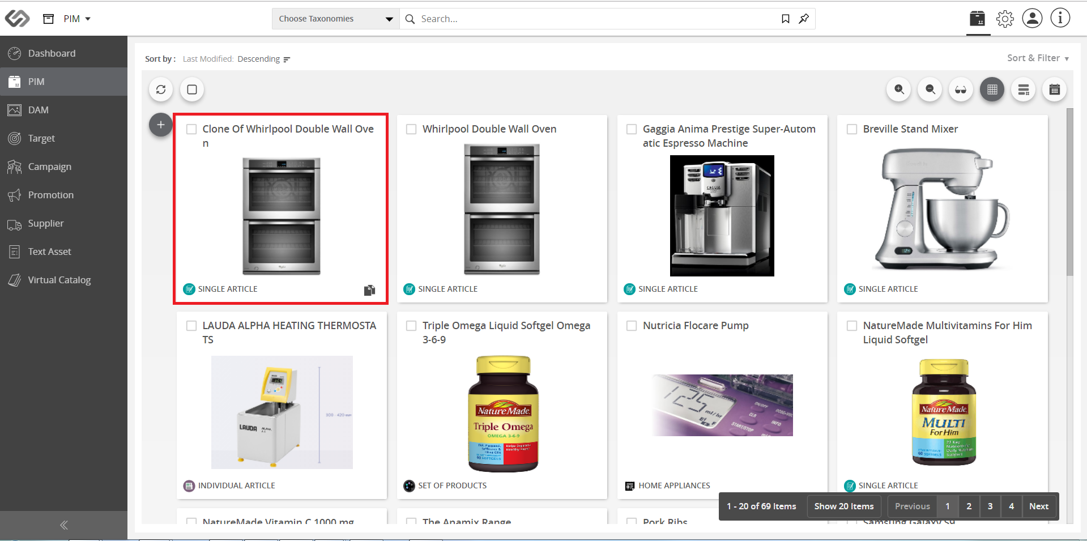Jump to page 3
Viewport: 1087px width, 541px height.
point(990,506)
